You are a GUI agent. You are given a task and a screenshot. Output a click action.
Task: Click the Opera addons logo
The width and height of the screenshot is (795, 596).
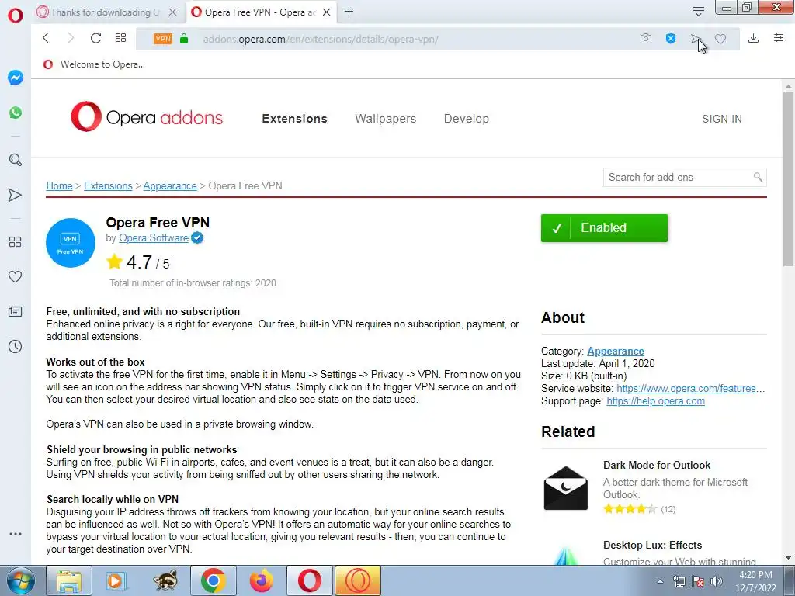click(147, 117)
